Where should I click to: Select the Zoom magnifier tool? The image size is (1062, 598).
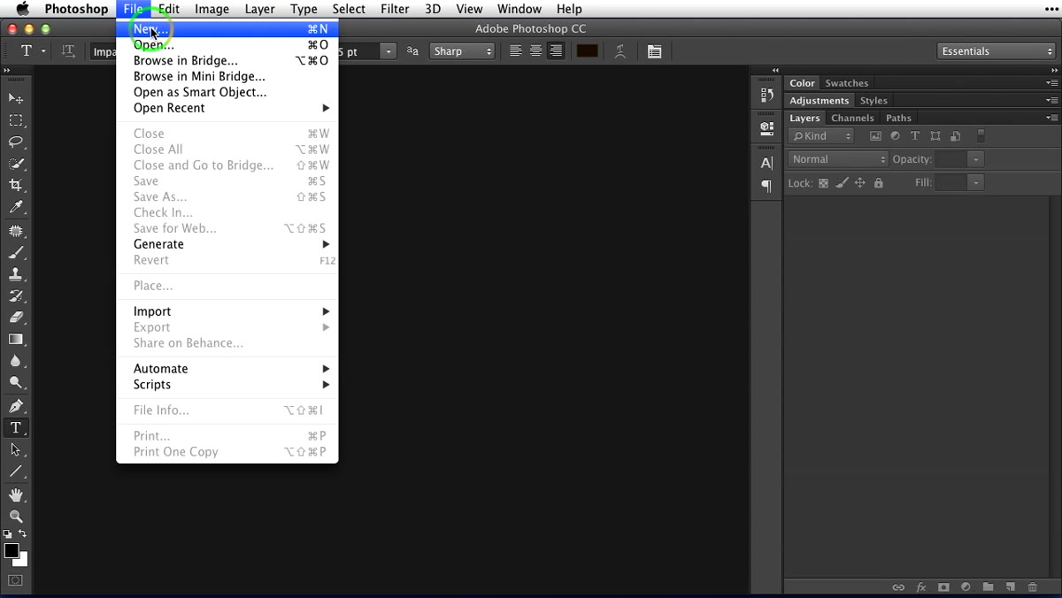coord(16,517)
